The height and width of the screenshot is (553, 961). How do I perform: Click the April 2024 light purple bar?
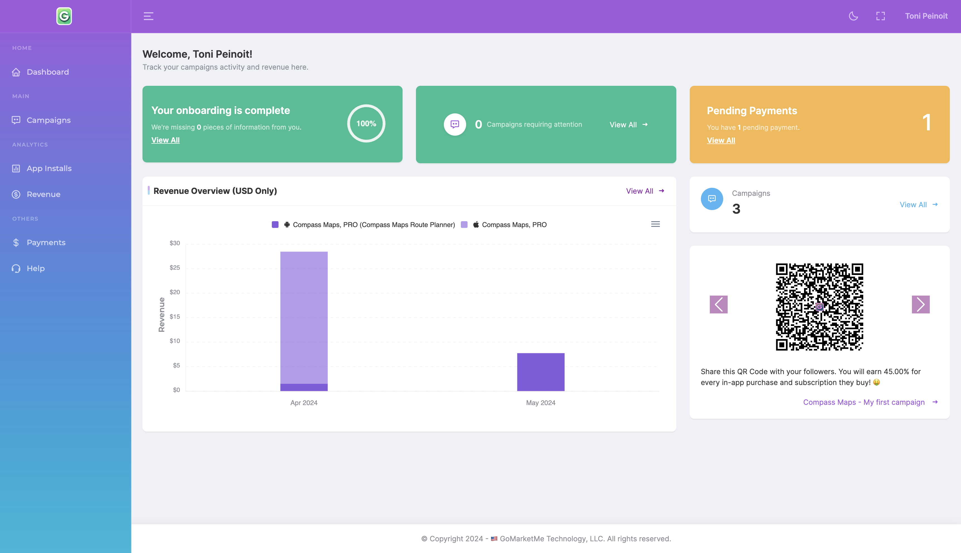click(304, 317)
